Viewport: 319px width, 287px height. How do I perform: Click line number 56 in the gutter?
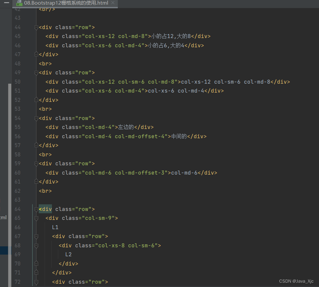tap(18, 136)
